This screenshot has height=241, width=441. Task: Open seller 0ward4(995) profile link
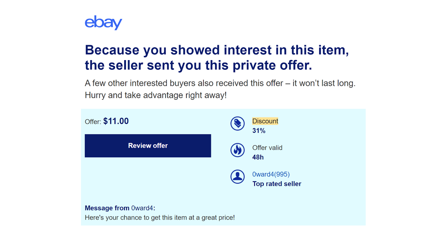coord(271,174)
